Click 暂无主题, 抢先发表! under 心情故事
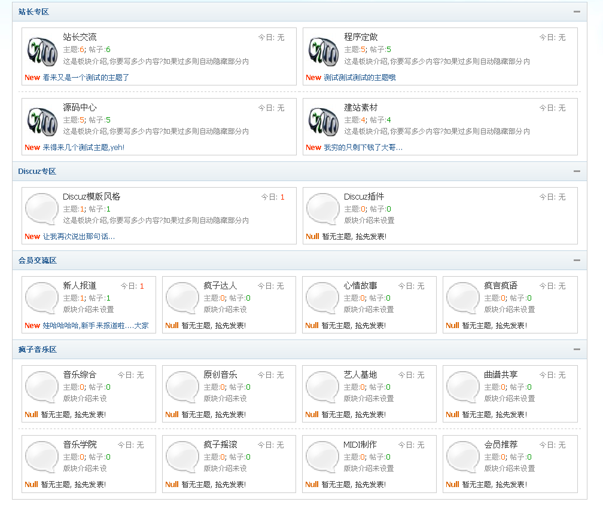Viewport: 603px width, 505px height. [x=354, y=326]
